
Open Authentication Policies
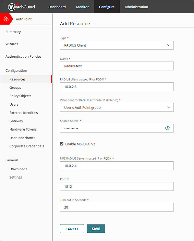pyautogui.click(x=23, y=56)
